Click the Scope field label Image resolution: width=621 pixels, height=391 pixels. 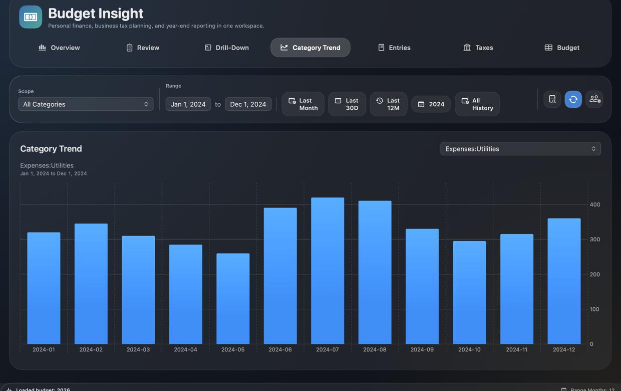pyautogui.click(x=26, y=91)
